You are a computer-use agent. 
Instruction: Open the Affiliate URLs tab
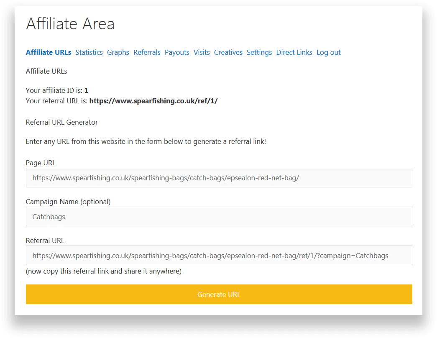pos(49,52)
